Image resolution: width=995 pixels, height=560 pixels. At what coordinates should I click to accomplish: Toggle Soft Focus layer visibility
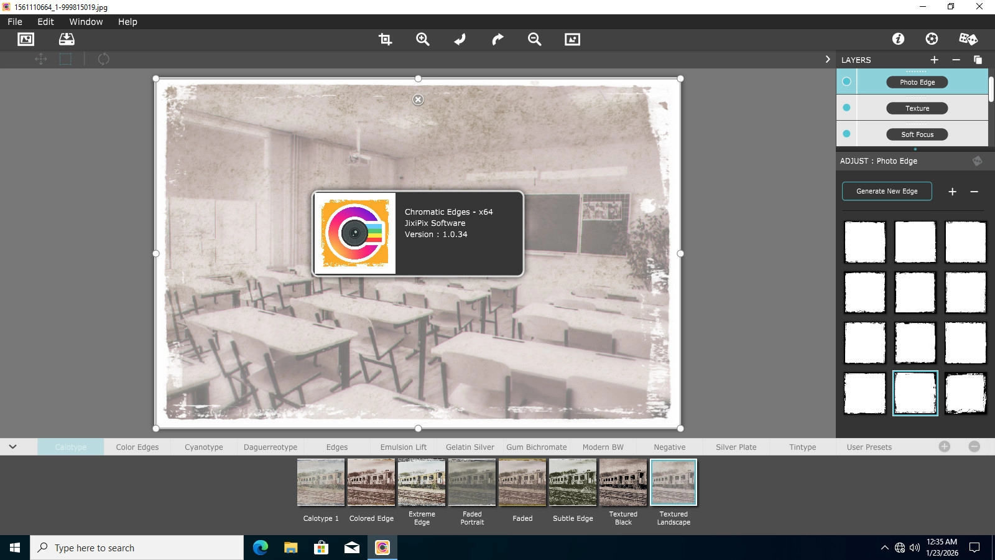[x=846, y=134]
